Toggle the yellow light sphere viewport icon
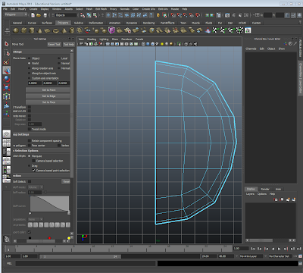Screen dimensions: 303x273 [x=162, y=44]
